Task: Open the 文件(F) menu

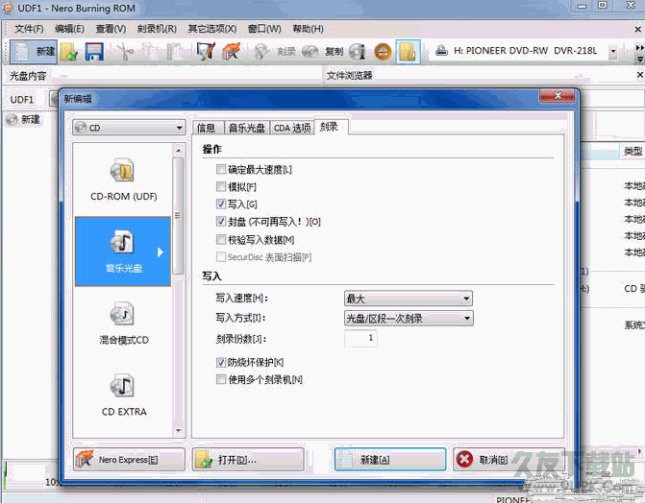Action: tap(29, 29)
